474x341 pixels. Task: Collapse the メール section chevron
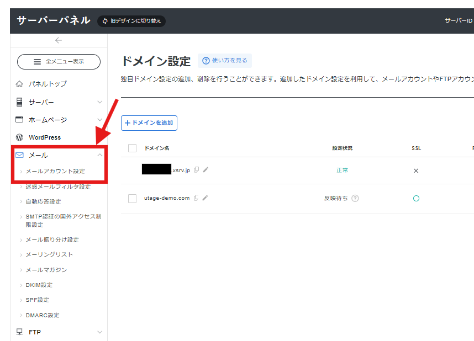(99, 155)
